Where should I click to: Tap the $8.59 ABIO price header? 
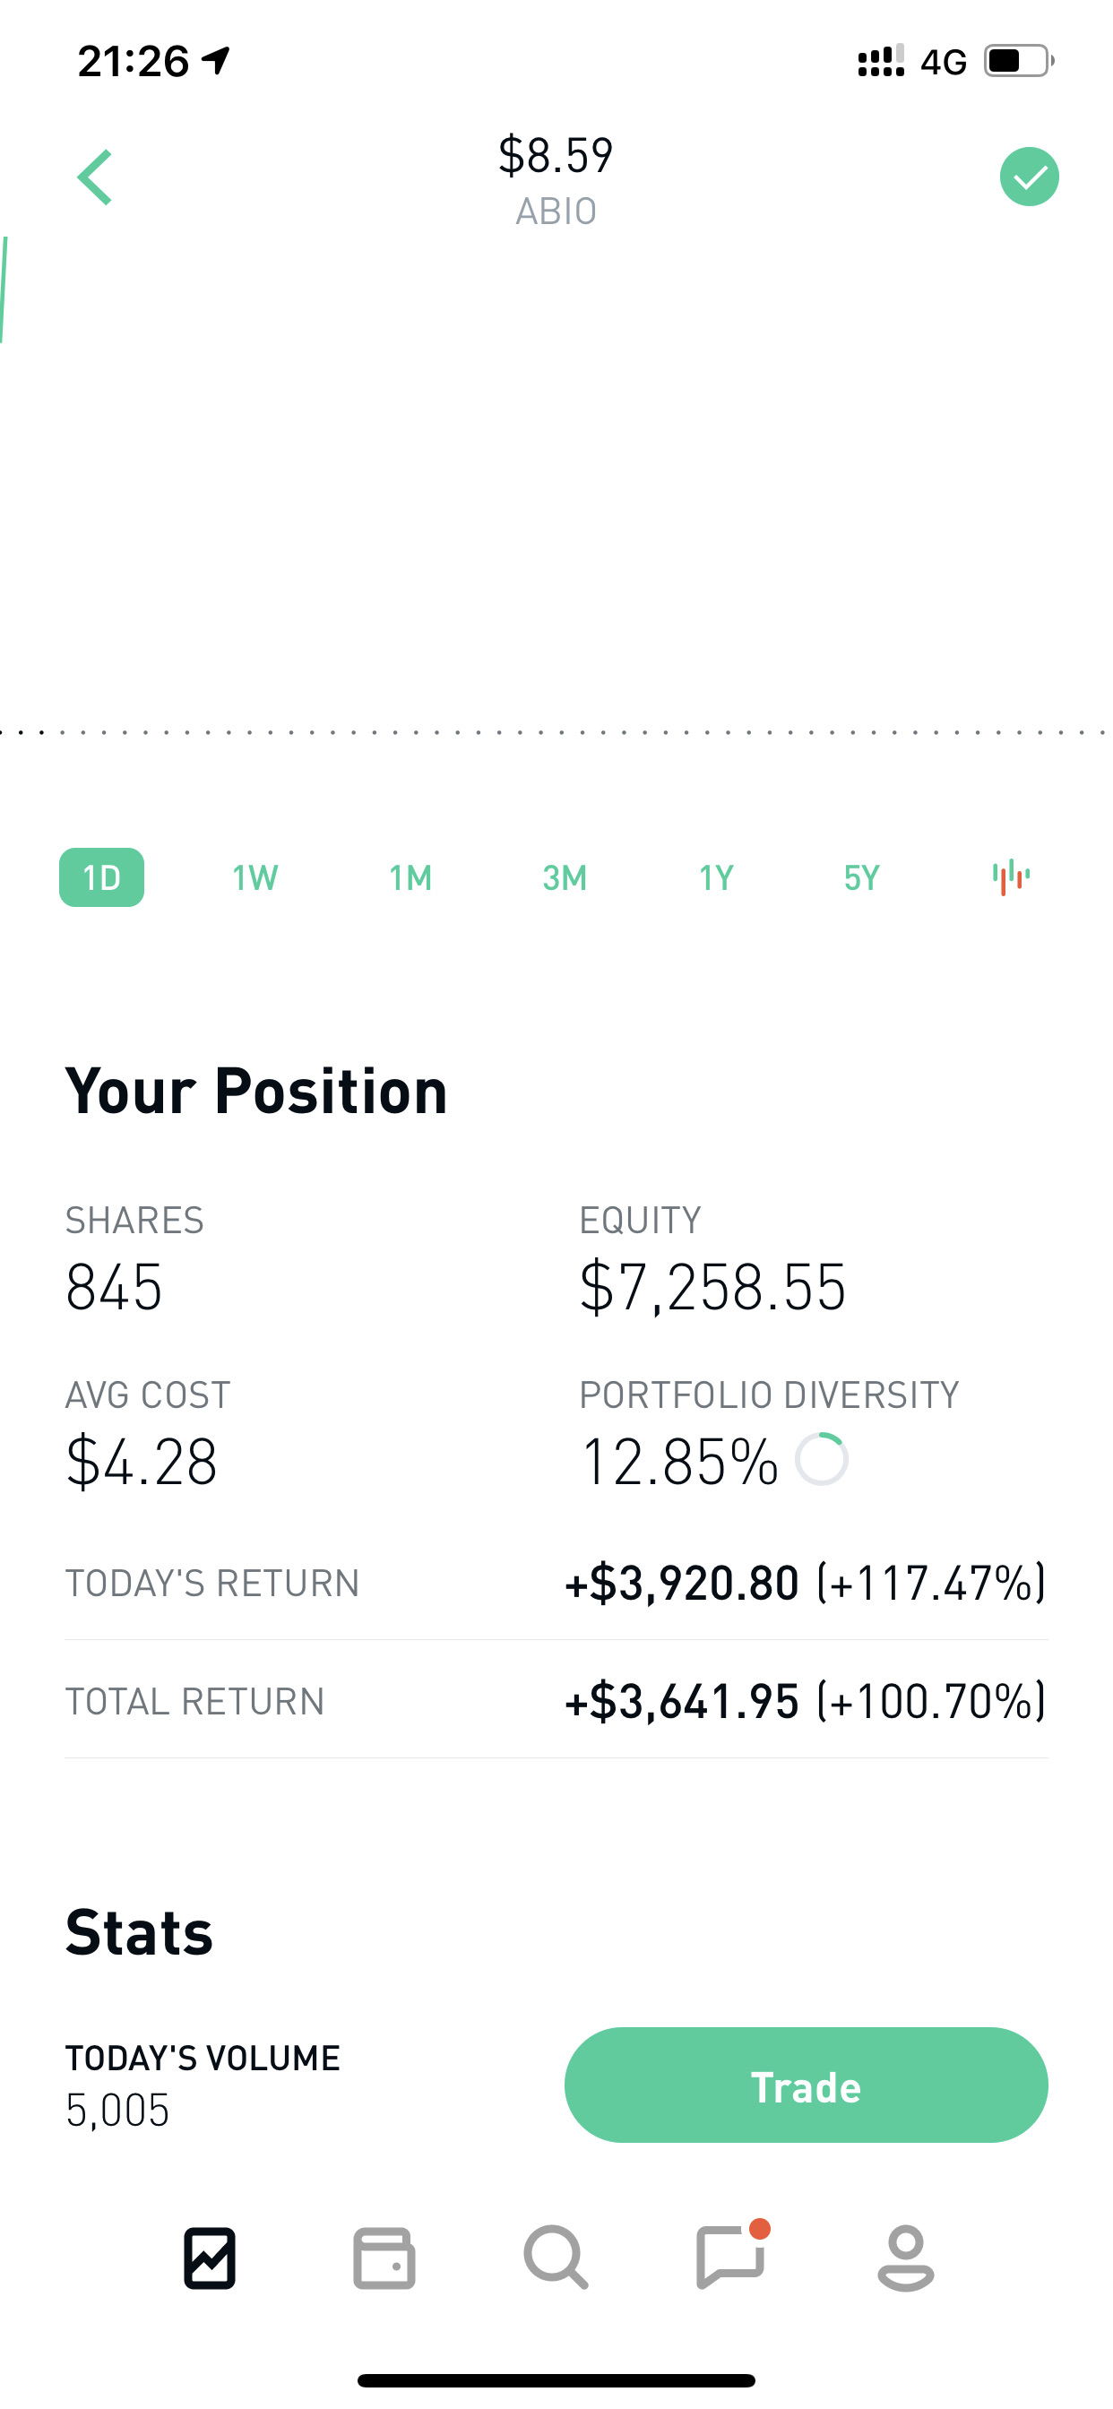[x=556, y=177]
